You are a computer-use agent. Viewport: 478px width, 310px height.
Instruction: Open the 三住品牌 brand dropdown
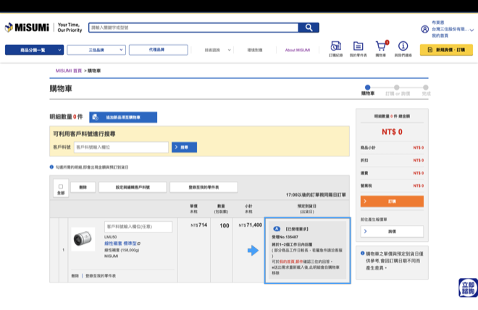96,50
